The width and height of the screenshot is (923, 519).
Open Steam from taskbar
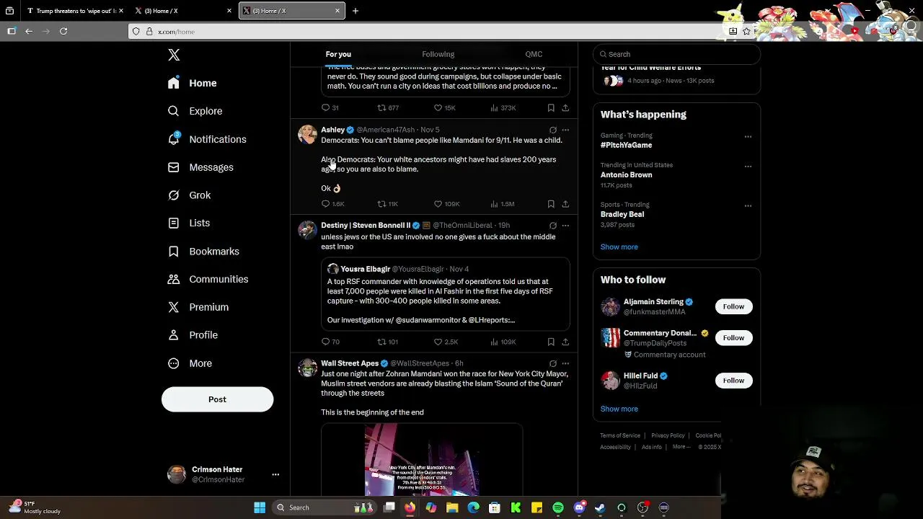click(x=600, y=507)
